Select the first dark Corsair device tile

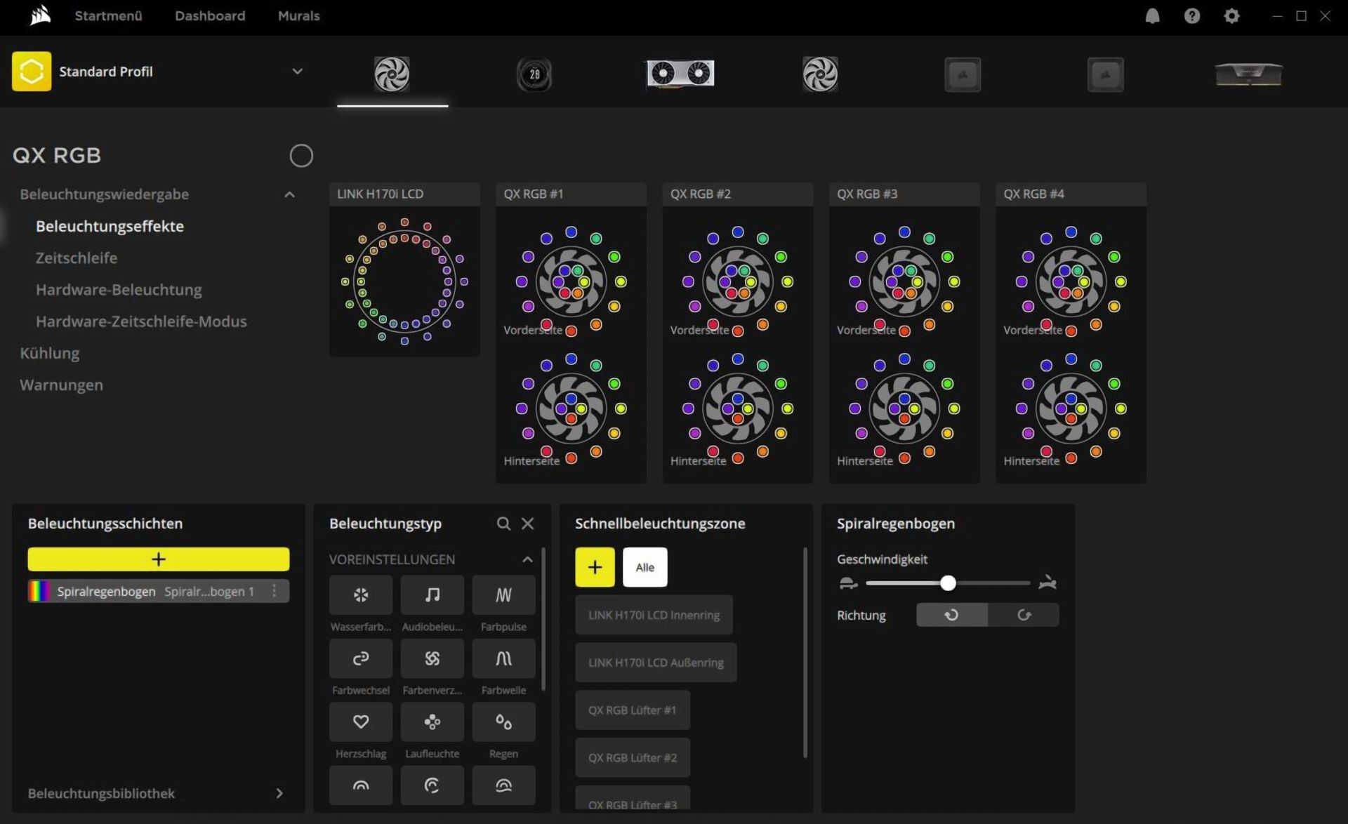pos(963,74)
